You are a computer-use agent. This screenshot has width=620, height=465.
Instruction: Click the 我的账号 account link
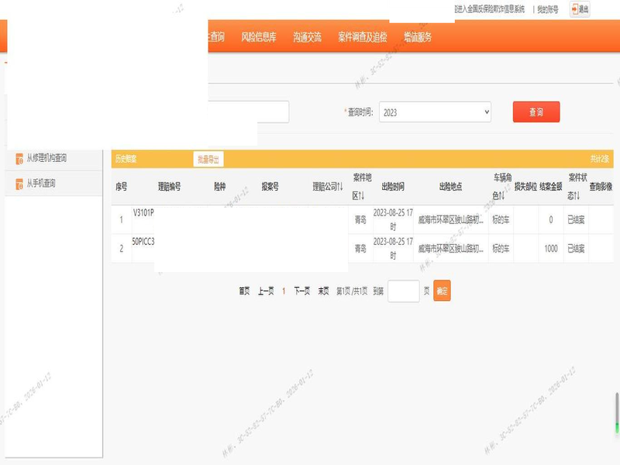[548, 9]
